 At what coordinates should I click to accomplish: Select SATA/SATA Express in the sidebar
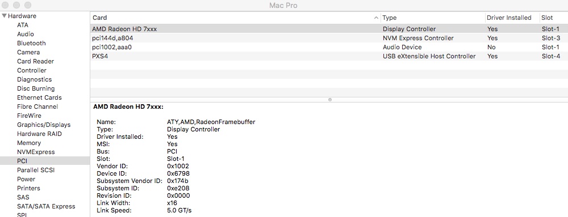point(46,207)
